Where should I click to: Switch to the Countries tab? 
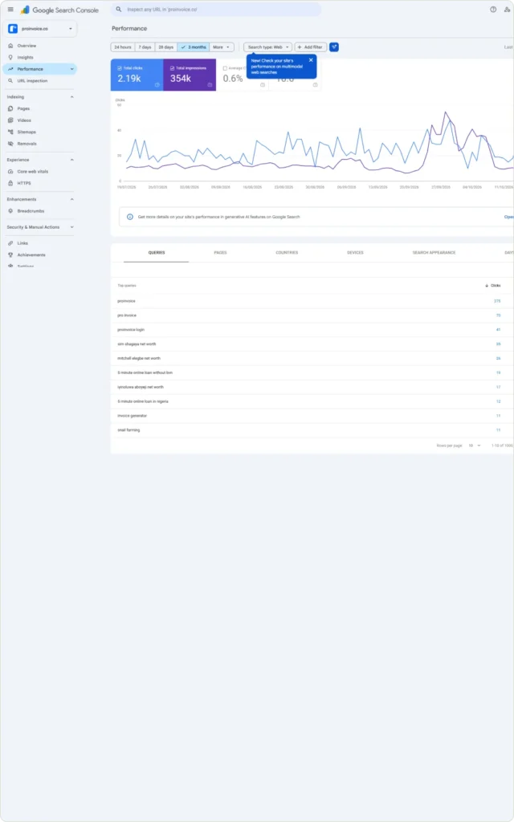coord(287,253)
